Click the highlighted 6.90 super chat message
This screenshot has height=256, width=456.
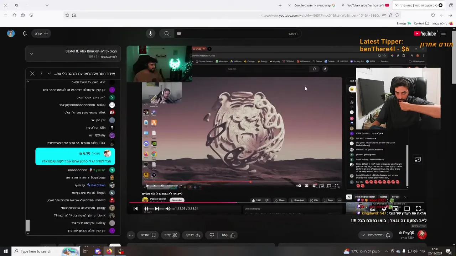pyautogui.click(x=75, y=157)
